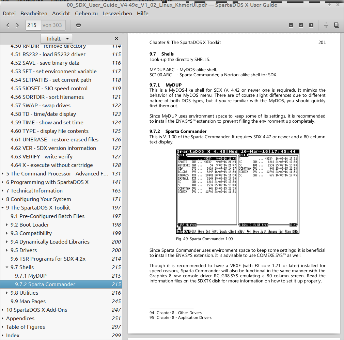Select the highlighted '9.7.2 Sparta Commander' entry
The width and height of the screenshot is (344, 340).
61,284
